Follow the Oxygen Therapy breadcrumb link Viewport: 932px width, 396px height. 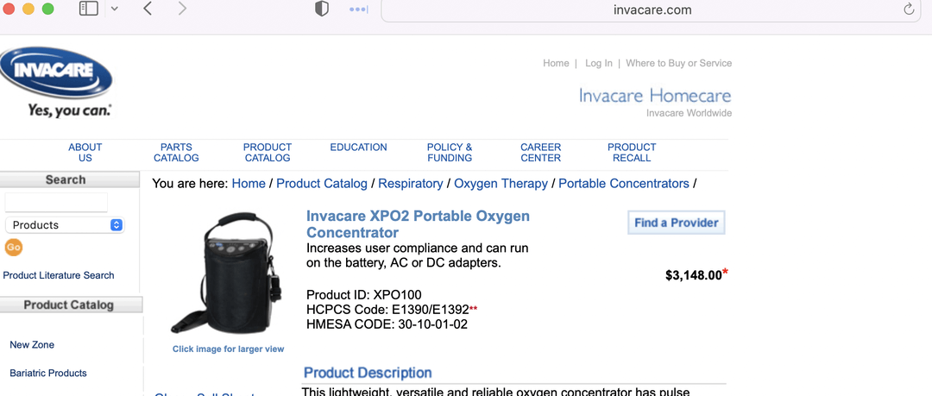click(501, 184)
